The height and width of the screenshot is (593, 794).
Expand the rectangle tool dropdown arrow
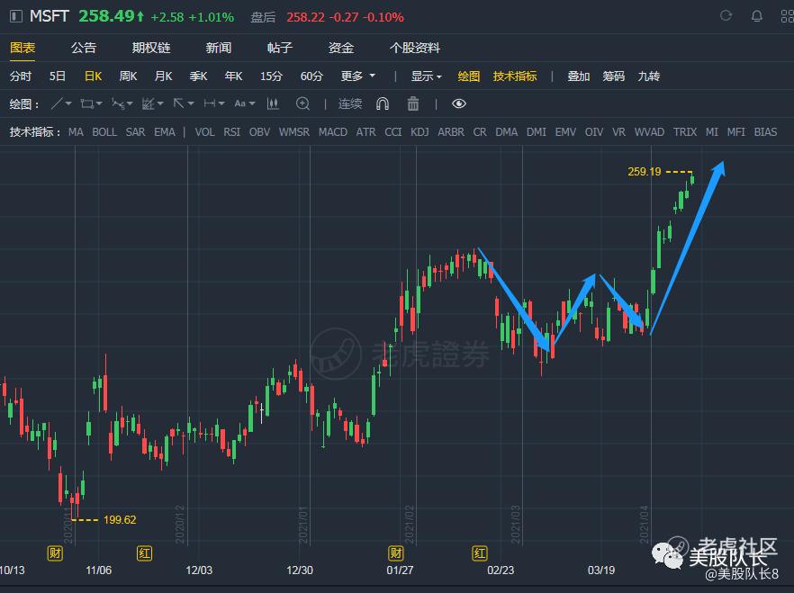(99, 103)
